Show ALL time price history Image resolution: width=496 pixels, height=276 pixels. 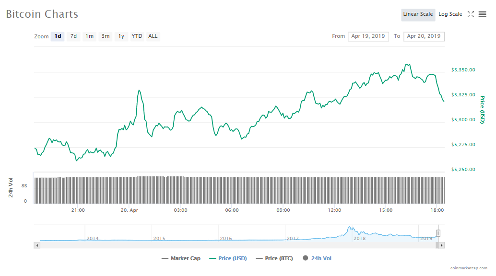point(153,36)
